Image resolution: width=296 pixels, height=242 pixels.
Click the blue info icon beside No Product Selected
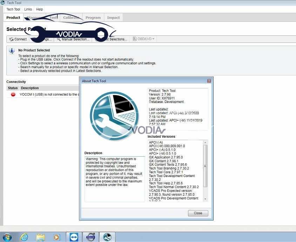[12, 51]
